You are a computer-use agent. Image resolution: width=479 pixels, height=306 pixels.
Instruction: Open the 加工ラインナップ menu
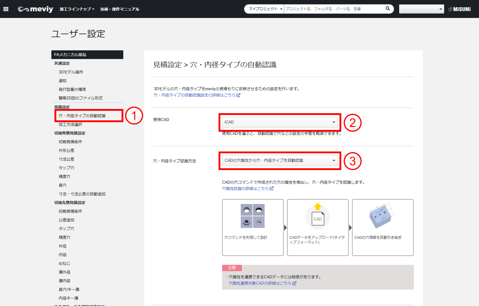[x=77, y=9]
